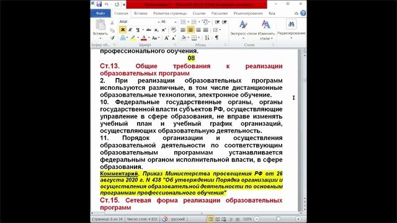This screenshot has width=397, height=223.
Task: Toggle Align Right paragraph alignment
Action: (198, 30)
